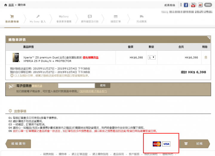
Task: Click the truck icon above 完成購買
Action: (x=142, y=16)
